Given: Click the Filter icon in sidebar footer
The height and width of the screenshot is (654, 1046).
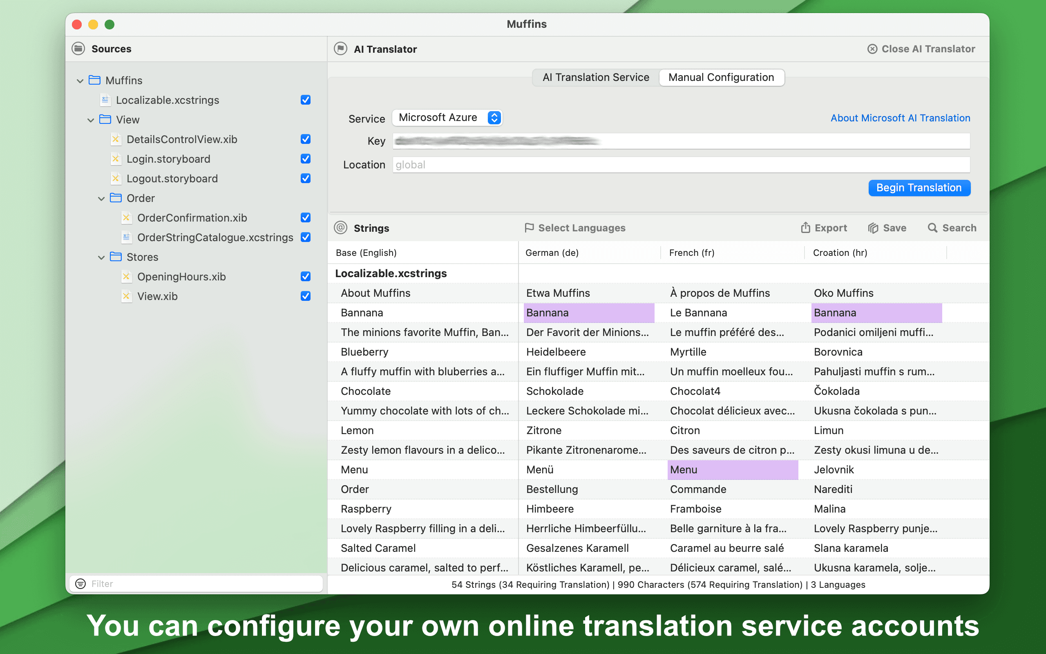Looking at the screenshot, I should [80, 584].
